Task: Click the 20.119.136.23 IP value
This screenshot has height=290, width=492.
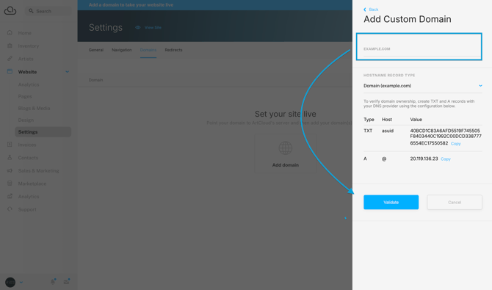Action: click(424, 159)
